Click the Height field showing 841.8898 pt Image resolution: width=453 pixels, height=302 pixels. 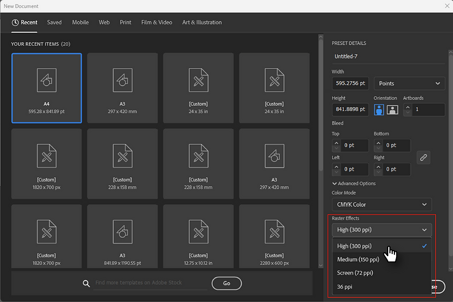tap(350, 109)
